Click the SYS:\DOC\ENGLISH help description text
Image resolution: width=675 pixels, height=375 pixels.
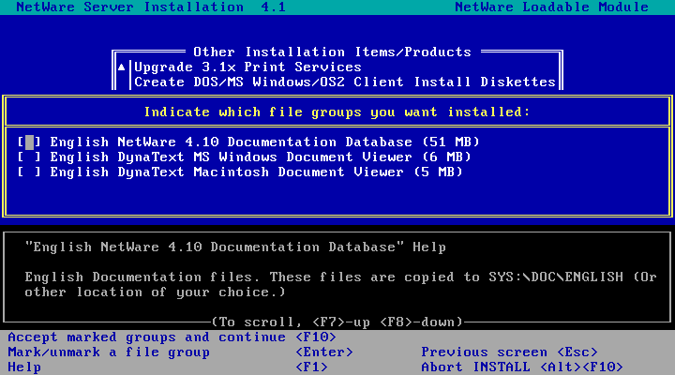[x=340, y=285]
